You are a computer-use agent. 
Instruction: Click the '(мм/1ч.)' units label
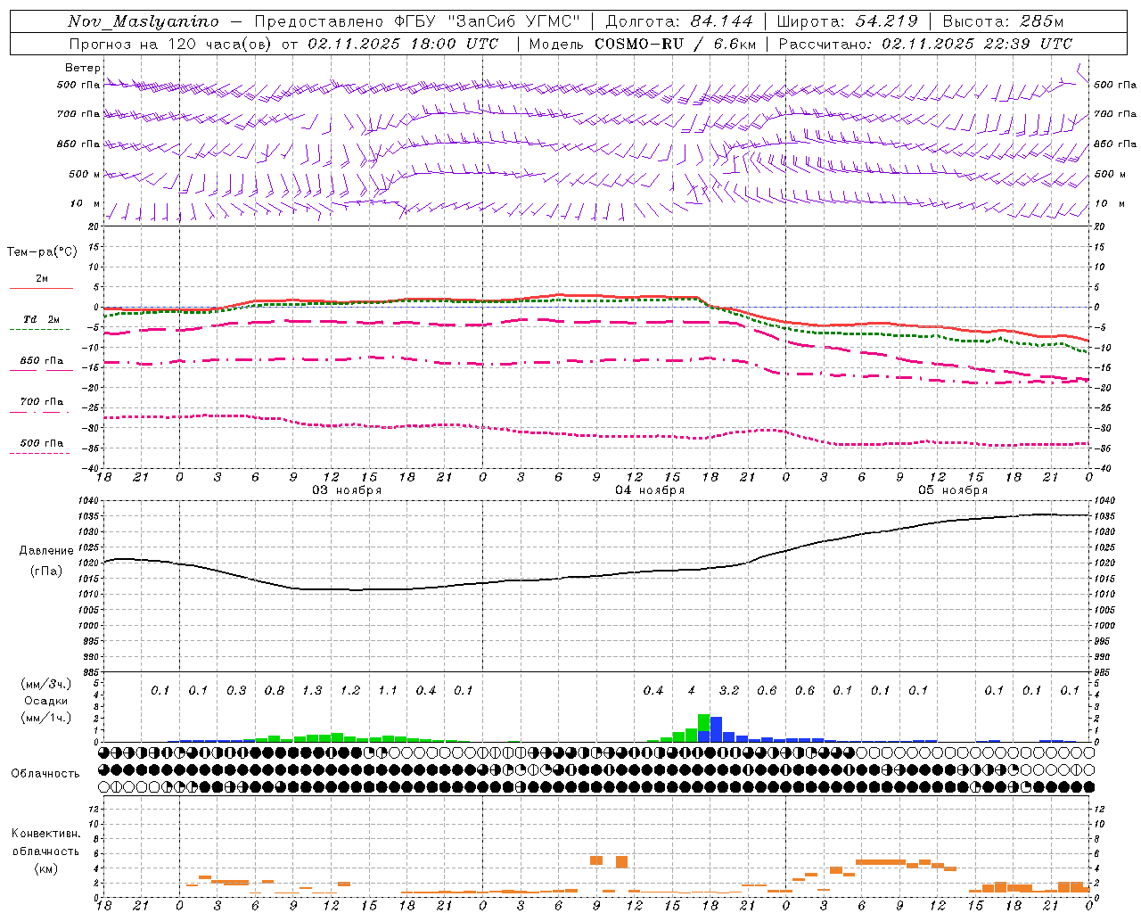[45, 718]
